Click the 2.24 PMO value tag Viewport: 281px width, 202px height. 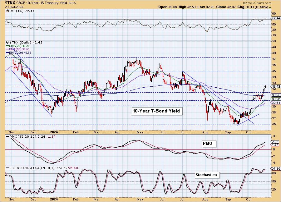click(275, 142)
